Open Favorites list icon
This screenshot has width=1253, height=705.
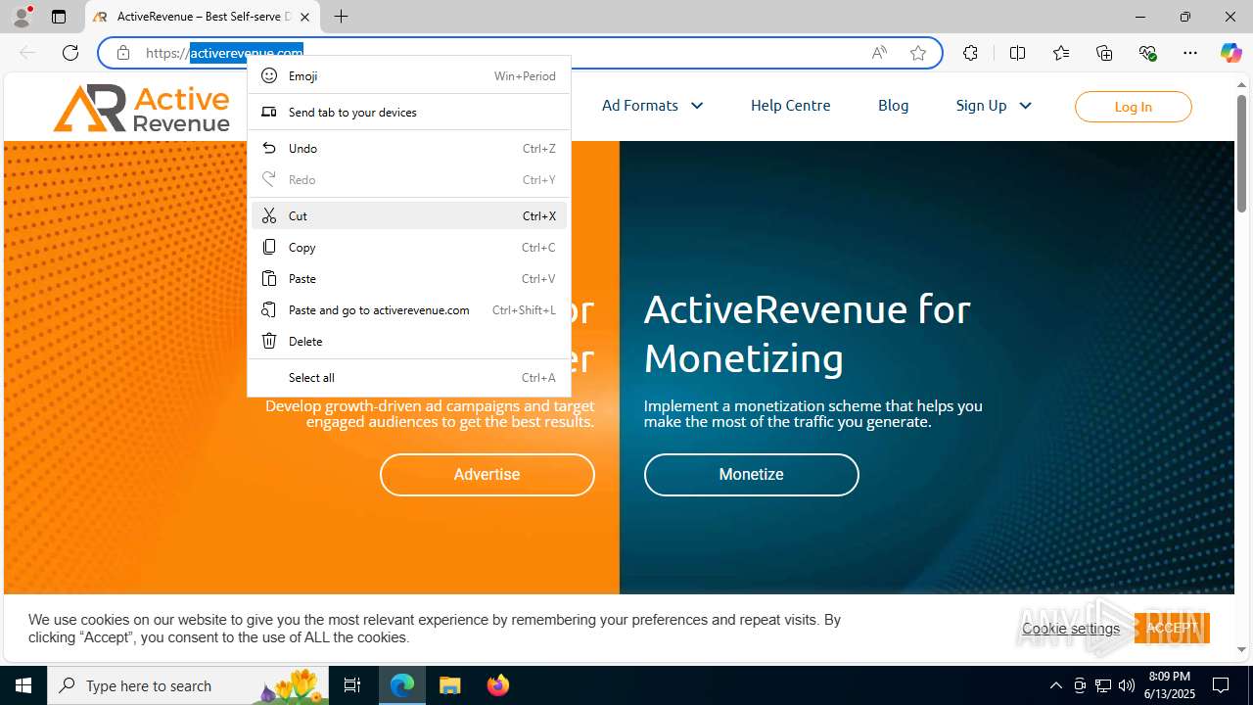pyautogui.click(x=1061, y=53)
